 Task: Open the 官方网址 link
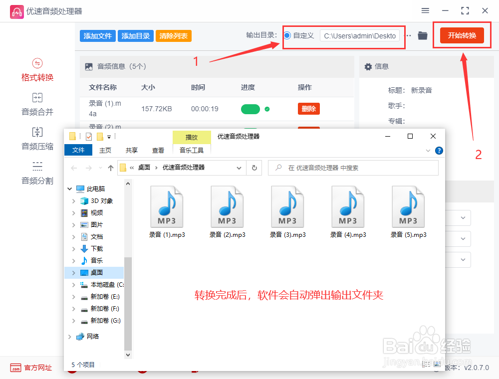coord(38,368)
